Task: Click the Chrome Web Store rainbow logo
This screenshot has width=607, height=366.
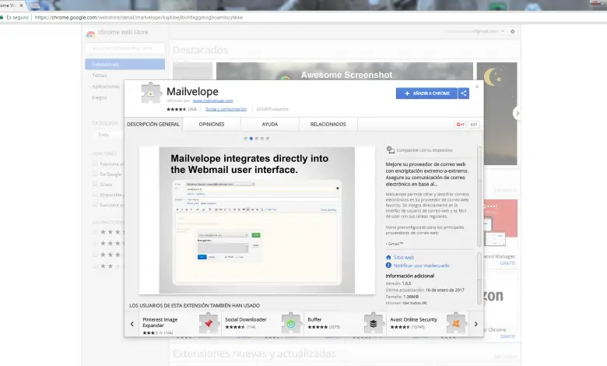Action: point(90,33)
